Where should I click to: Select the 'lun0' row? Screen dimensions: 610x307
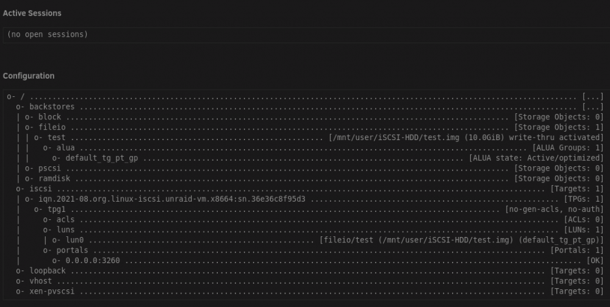(x=328, y=240)
